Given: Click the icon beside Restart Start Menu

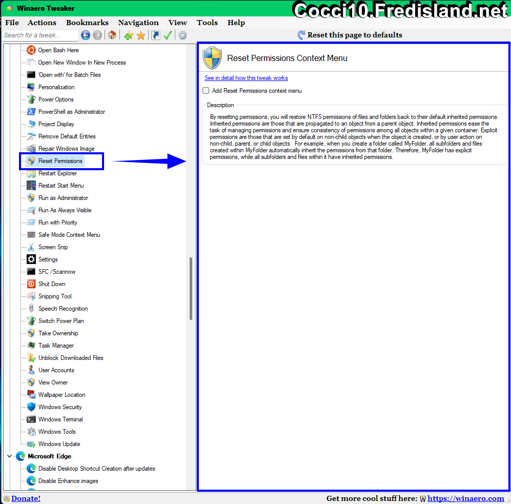Looking at the screenshot, I should pos(31,186).
